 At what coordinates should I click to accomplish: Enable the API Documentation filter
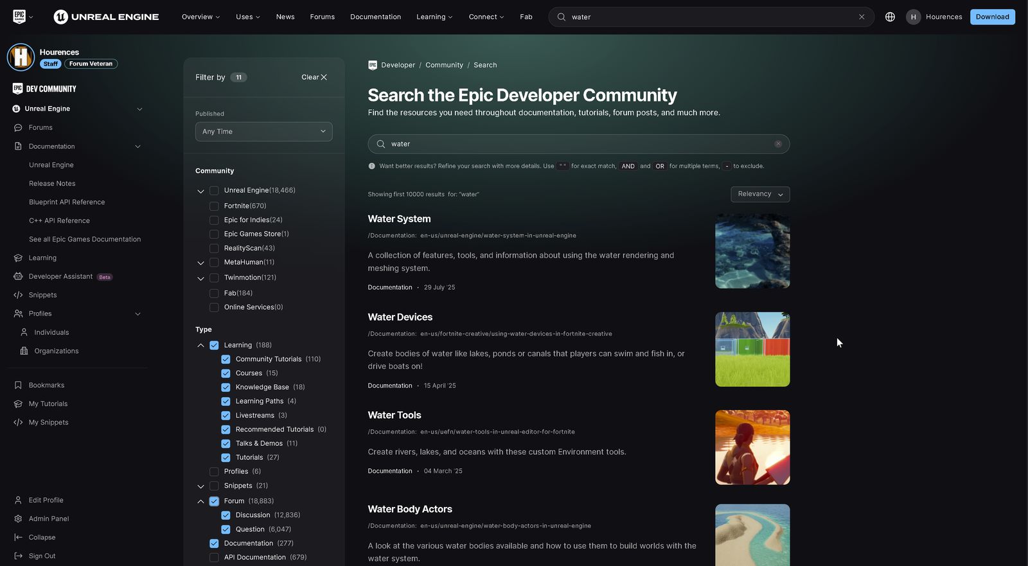215,558
